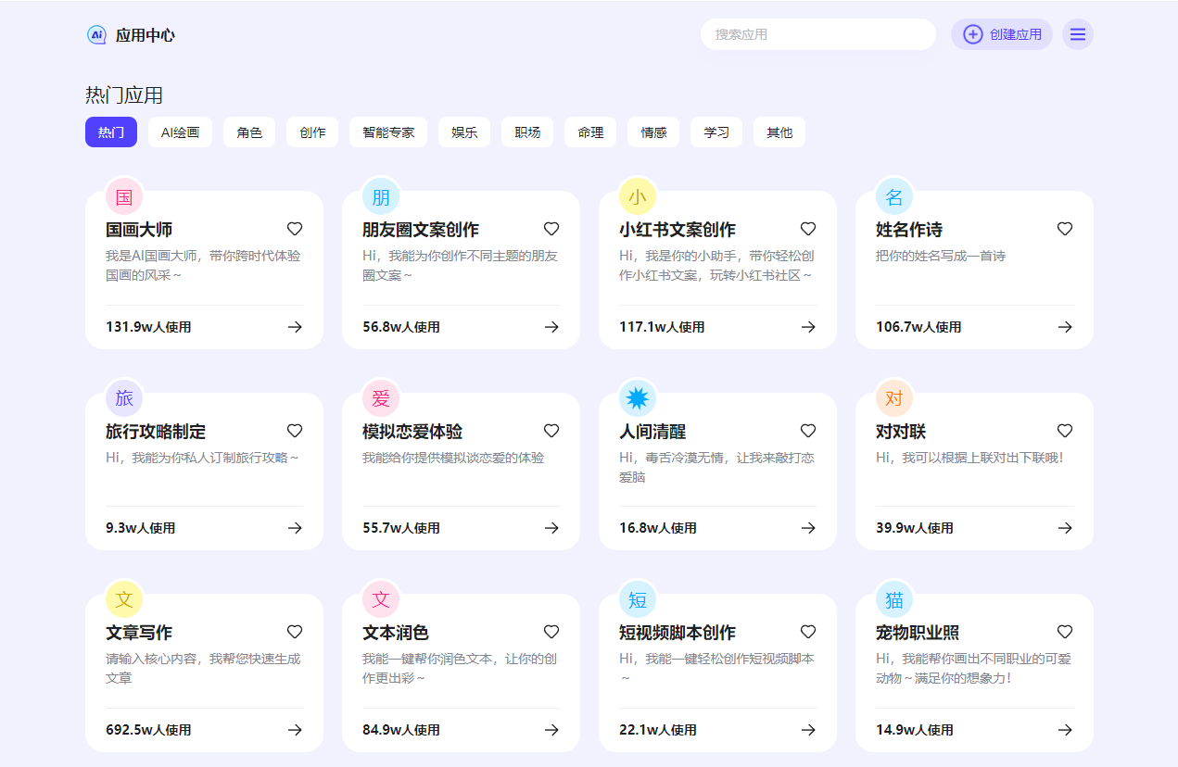Favorite 短视频脚本创作 using its heart icon

tap(807, 632)
